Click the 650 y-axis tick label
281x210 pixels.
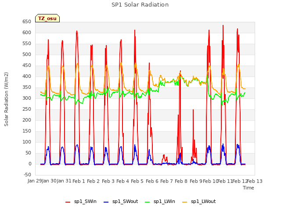pyautogui.click(x=27, y=21)
